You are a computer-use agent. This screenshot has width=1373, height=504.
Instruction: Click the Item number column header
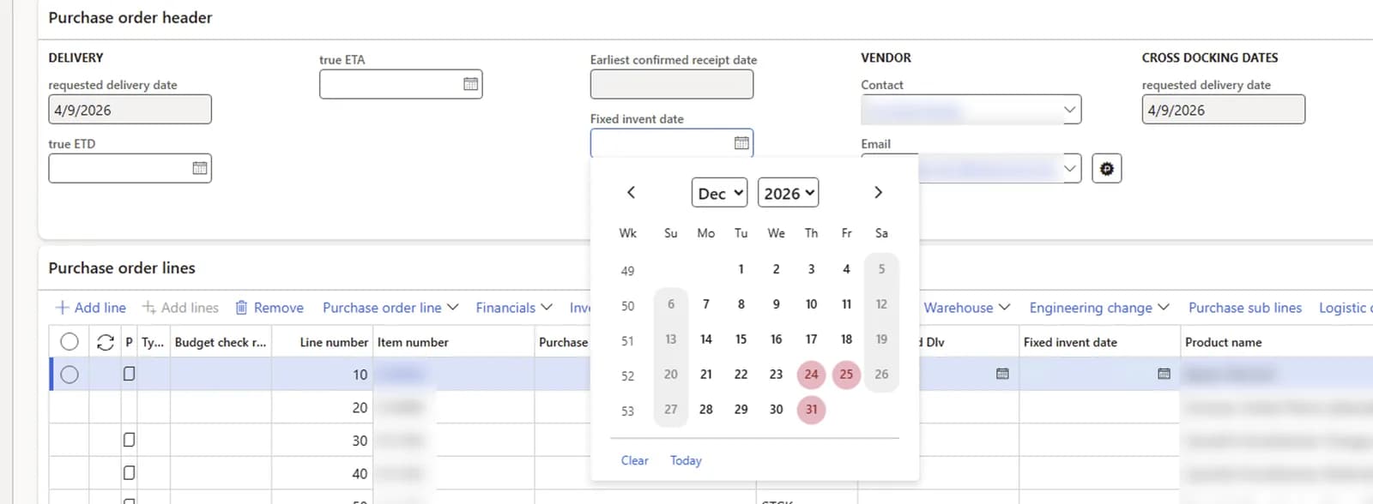[x=453, y=342]
